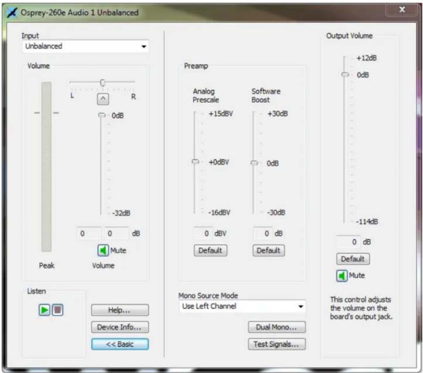Click the Software Boost slider thumb at 0dB

255,163
